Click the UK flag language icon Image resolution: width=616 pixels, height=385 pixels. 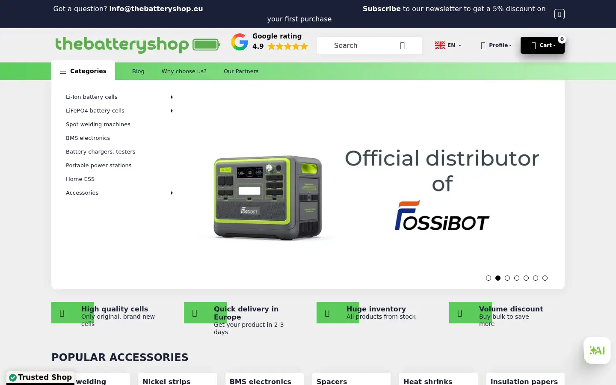[x=440, y=45]
